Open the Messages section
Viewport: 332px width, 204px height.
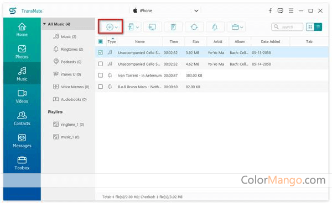(x=22, y=141)
